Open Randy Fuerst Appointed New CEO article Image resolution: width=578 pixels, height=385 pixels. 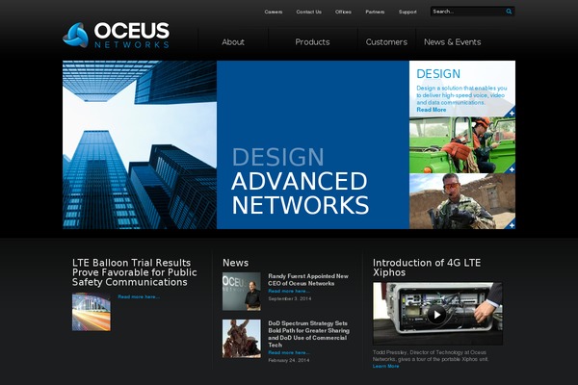coord(308,280)
